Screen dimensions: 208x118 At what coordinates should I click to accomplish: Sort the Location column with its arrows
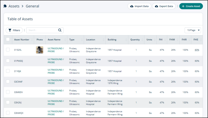103,40
